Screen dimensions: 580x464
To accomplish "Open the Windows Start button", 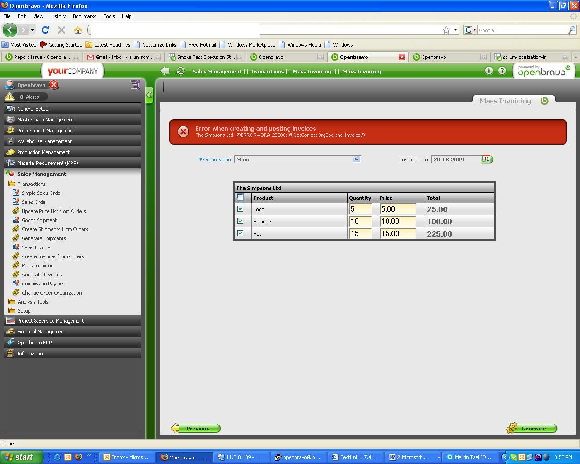I will click(21, 457).
